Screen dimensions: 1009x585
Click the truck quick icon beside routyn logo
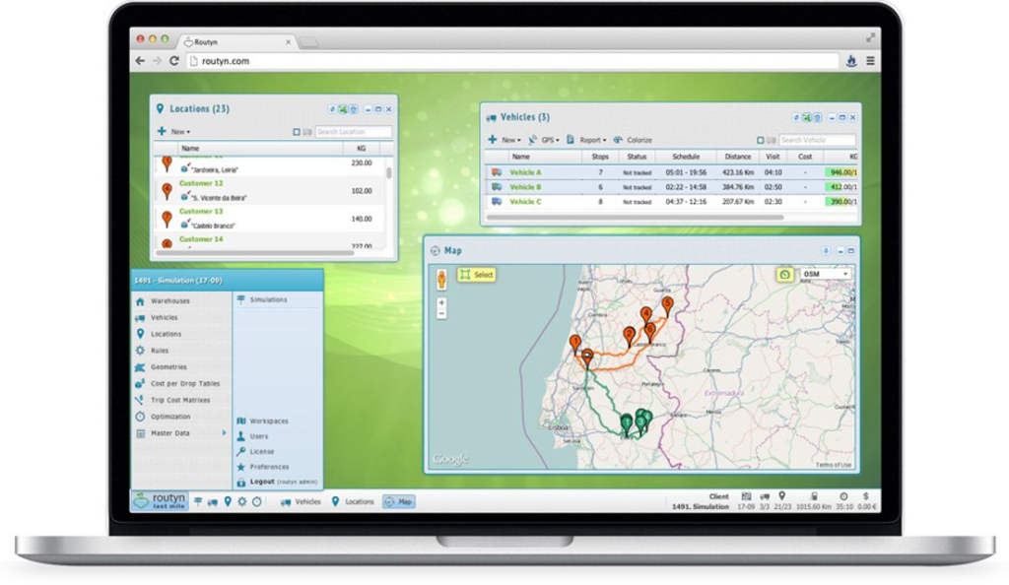tap(213, 502)
